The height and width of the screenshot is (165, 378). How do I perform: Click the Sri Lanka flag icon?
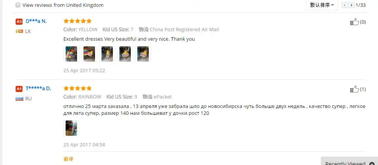(x=19, y=31)
